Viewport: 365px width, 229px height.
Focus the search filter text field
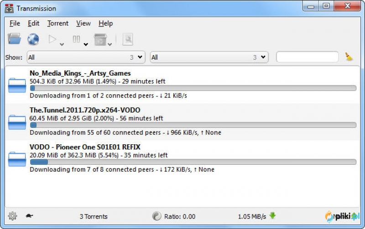[x=307, y=57]
